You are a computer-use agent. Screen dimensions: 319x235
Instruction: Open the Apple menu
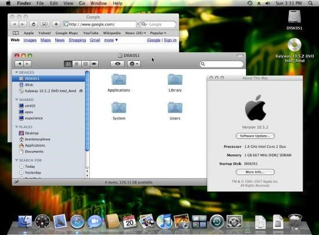(x=8, y=3)
